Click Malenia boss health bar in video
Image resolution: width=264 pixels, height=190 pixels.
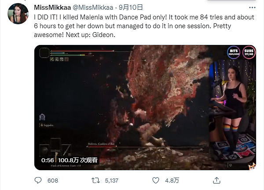146,146
